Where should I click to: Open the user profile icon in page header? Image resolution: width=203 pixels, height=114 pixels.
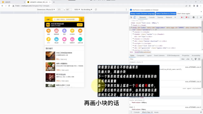tap(82, 20)
